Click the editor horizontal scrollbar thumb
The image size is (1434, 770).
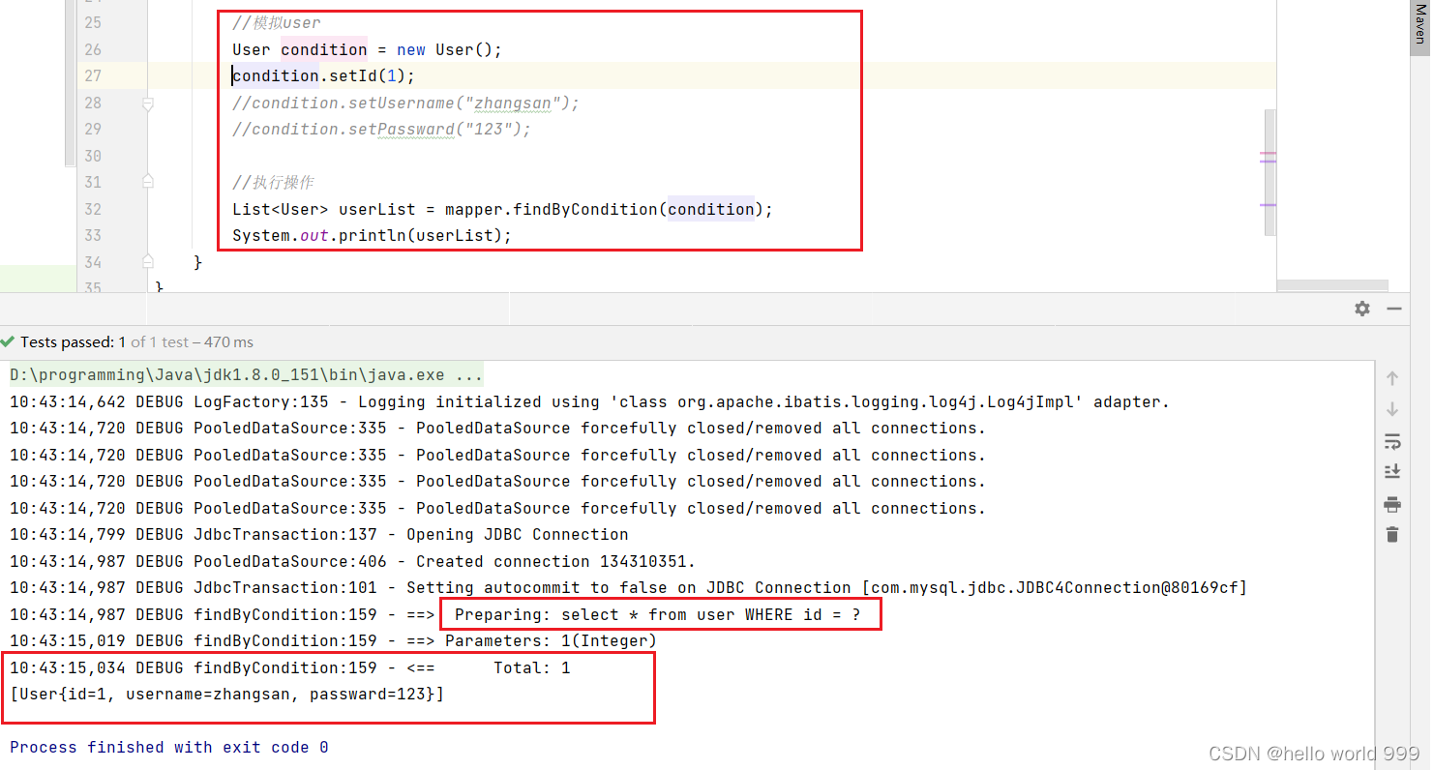pos(1332,286)
